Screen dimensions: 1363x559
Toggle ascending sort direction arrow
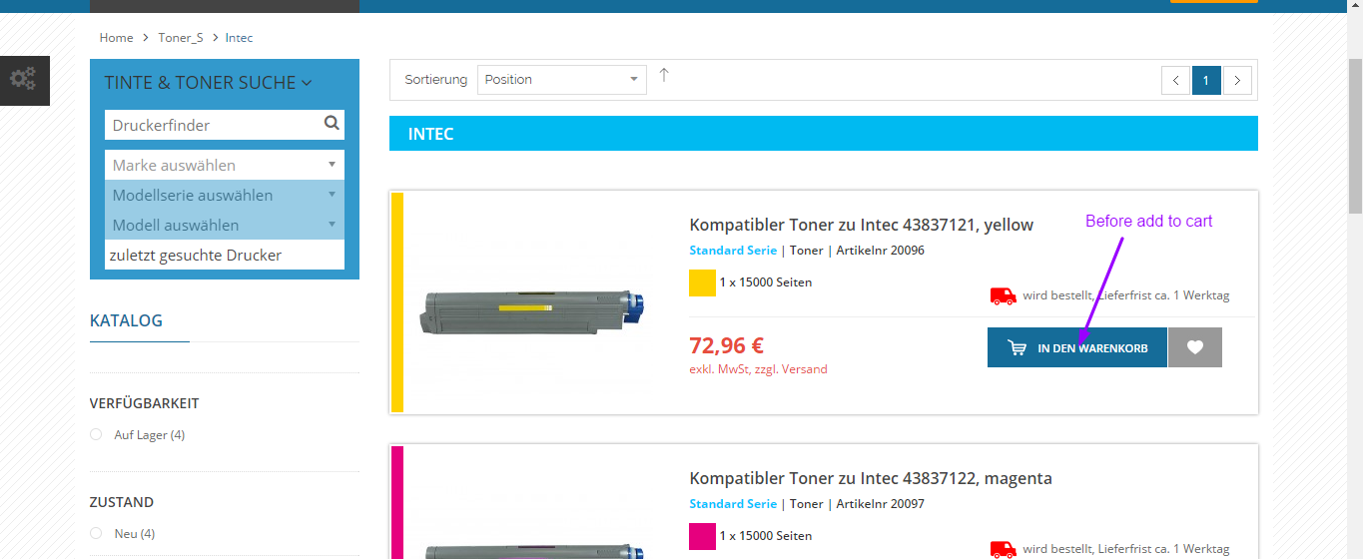click(x=664, y=75)
